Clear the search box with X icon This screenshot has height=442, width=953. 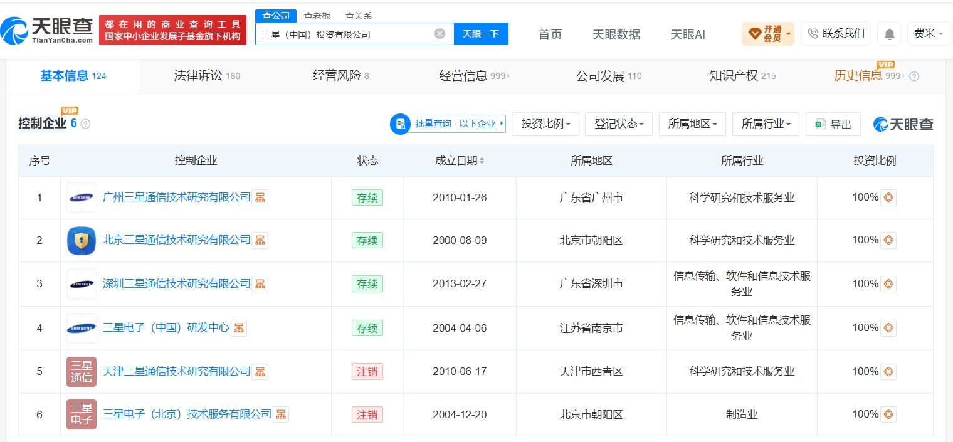pyautogui.click(x=440, y=34)
